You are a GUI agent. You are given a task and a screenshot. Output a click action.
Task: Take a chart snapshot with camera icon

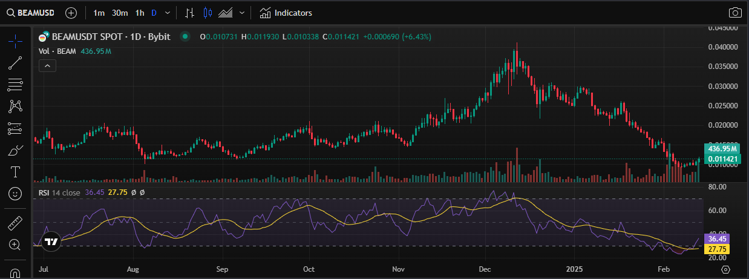[735, 13]
